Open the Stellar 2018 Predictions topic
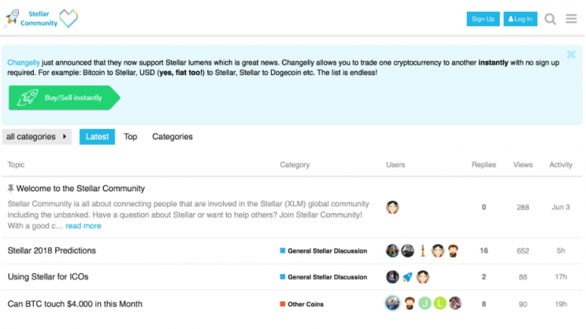 [52, 251]
